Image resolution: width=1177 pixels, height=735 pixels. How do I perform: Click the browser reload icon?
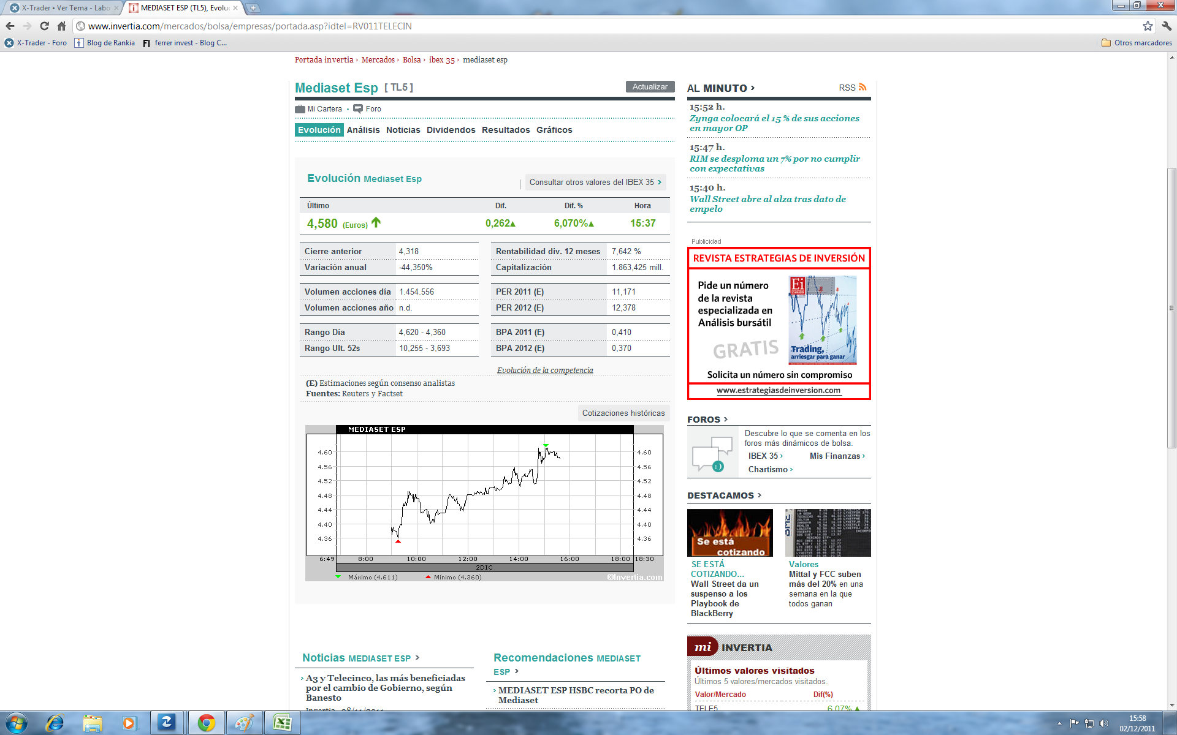[x=44, y=26]
